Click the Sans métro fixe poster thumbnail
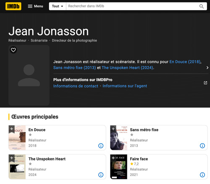Viewport: 210px width, 184px height. [119, 138]
